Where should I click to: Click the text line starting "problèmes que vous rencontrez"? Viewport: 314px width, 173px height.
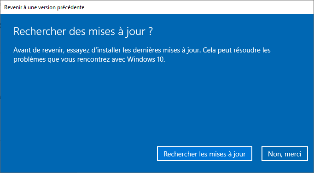(x=89, y=59)
